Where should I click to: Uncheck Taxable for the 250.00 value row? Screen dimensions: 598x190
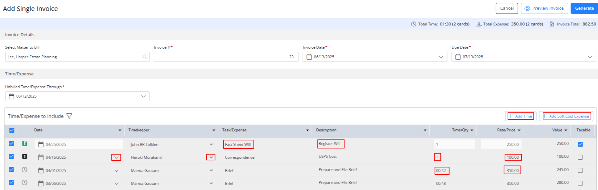click(580, 144)
